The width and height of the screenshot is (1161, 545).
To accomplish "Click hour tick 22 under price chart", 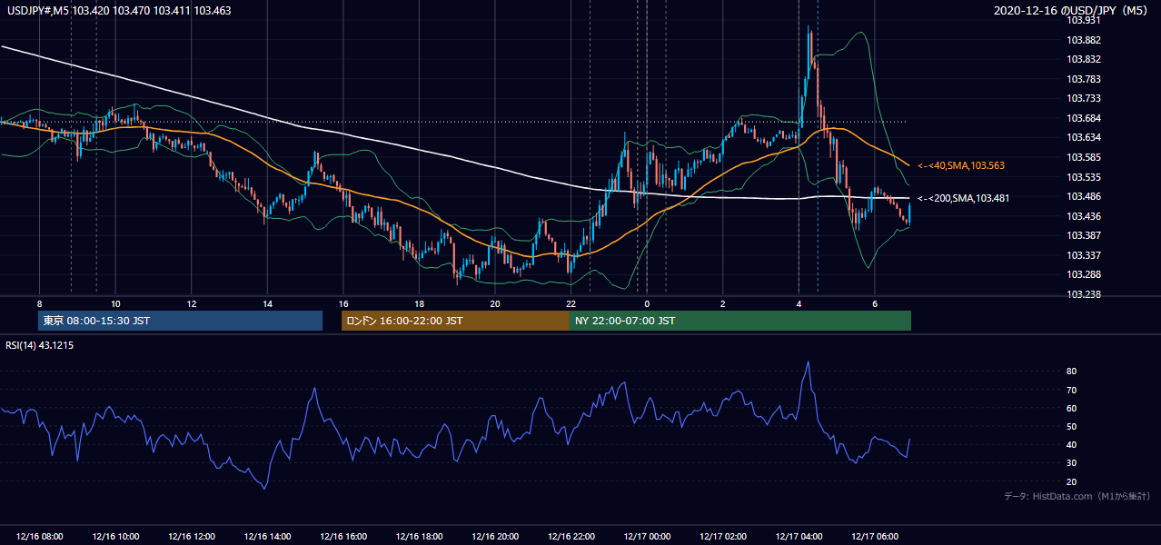I will tap(571, 302).
